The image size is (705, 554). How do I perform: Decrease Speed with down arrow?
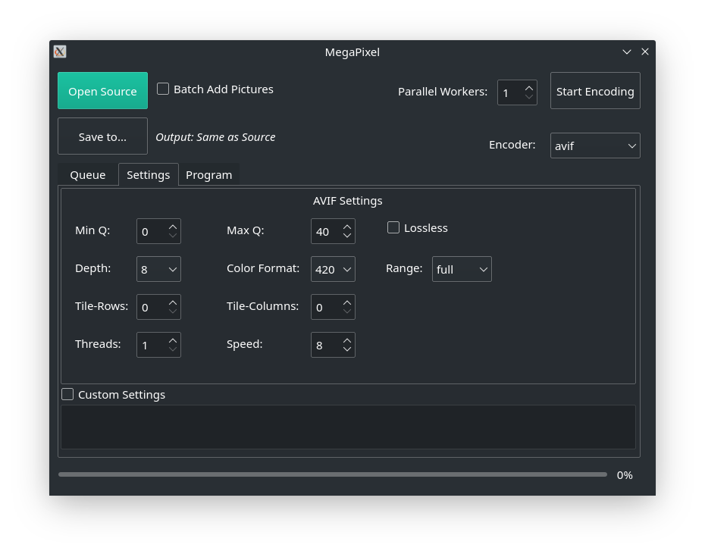pyautogui.click(x=347, y=349)
